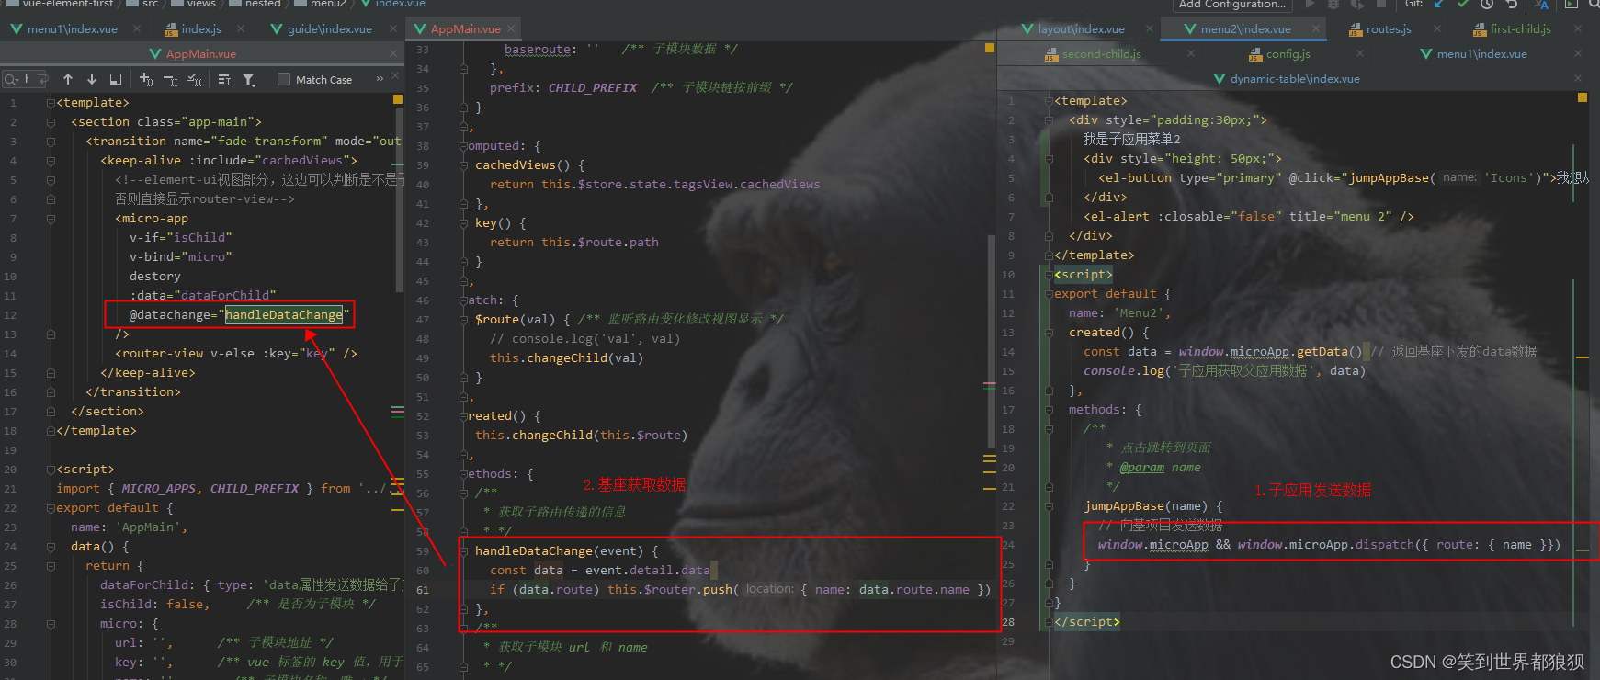Collapse the handleDataChange(event) fold

(463, 551)
